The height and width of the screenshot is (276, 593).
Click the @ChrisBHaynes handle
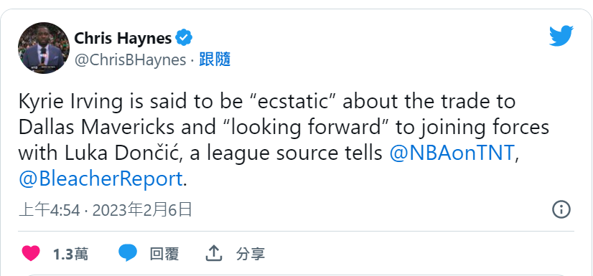[130, 60]
